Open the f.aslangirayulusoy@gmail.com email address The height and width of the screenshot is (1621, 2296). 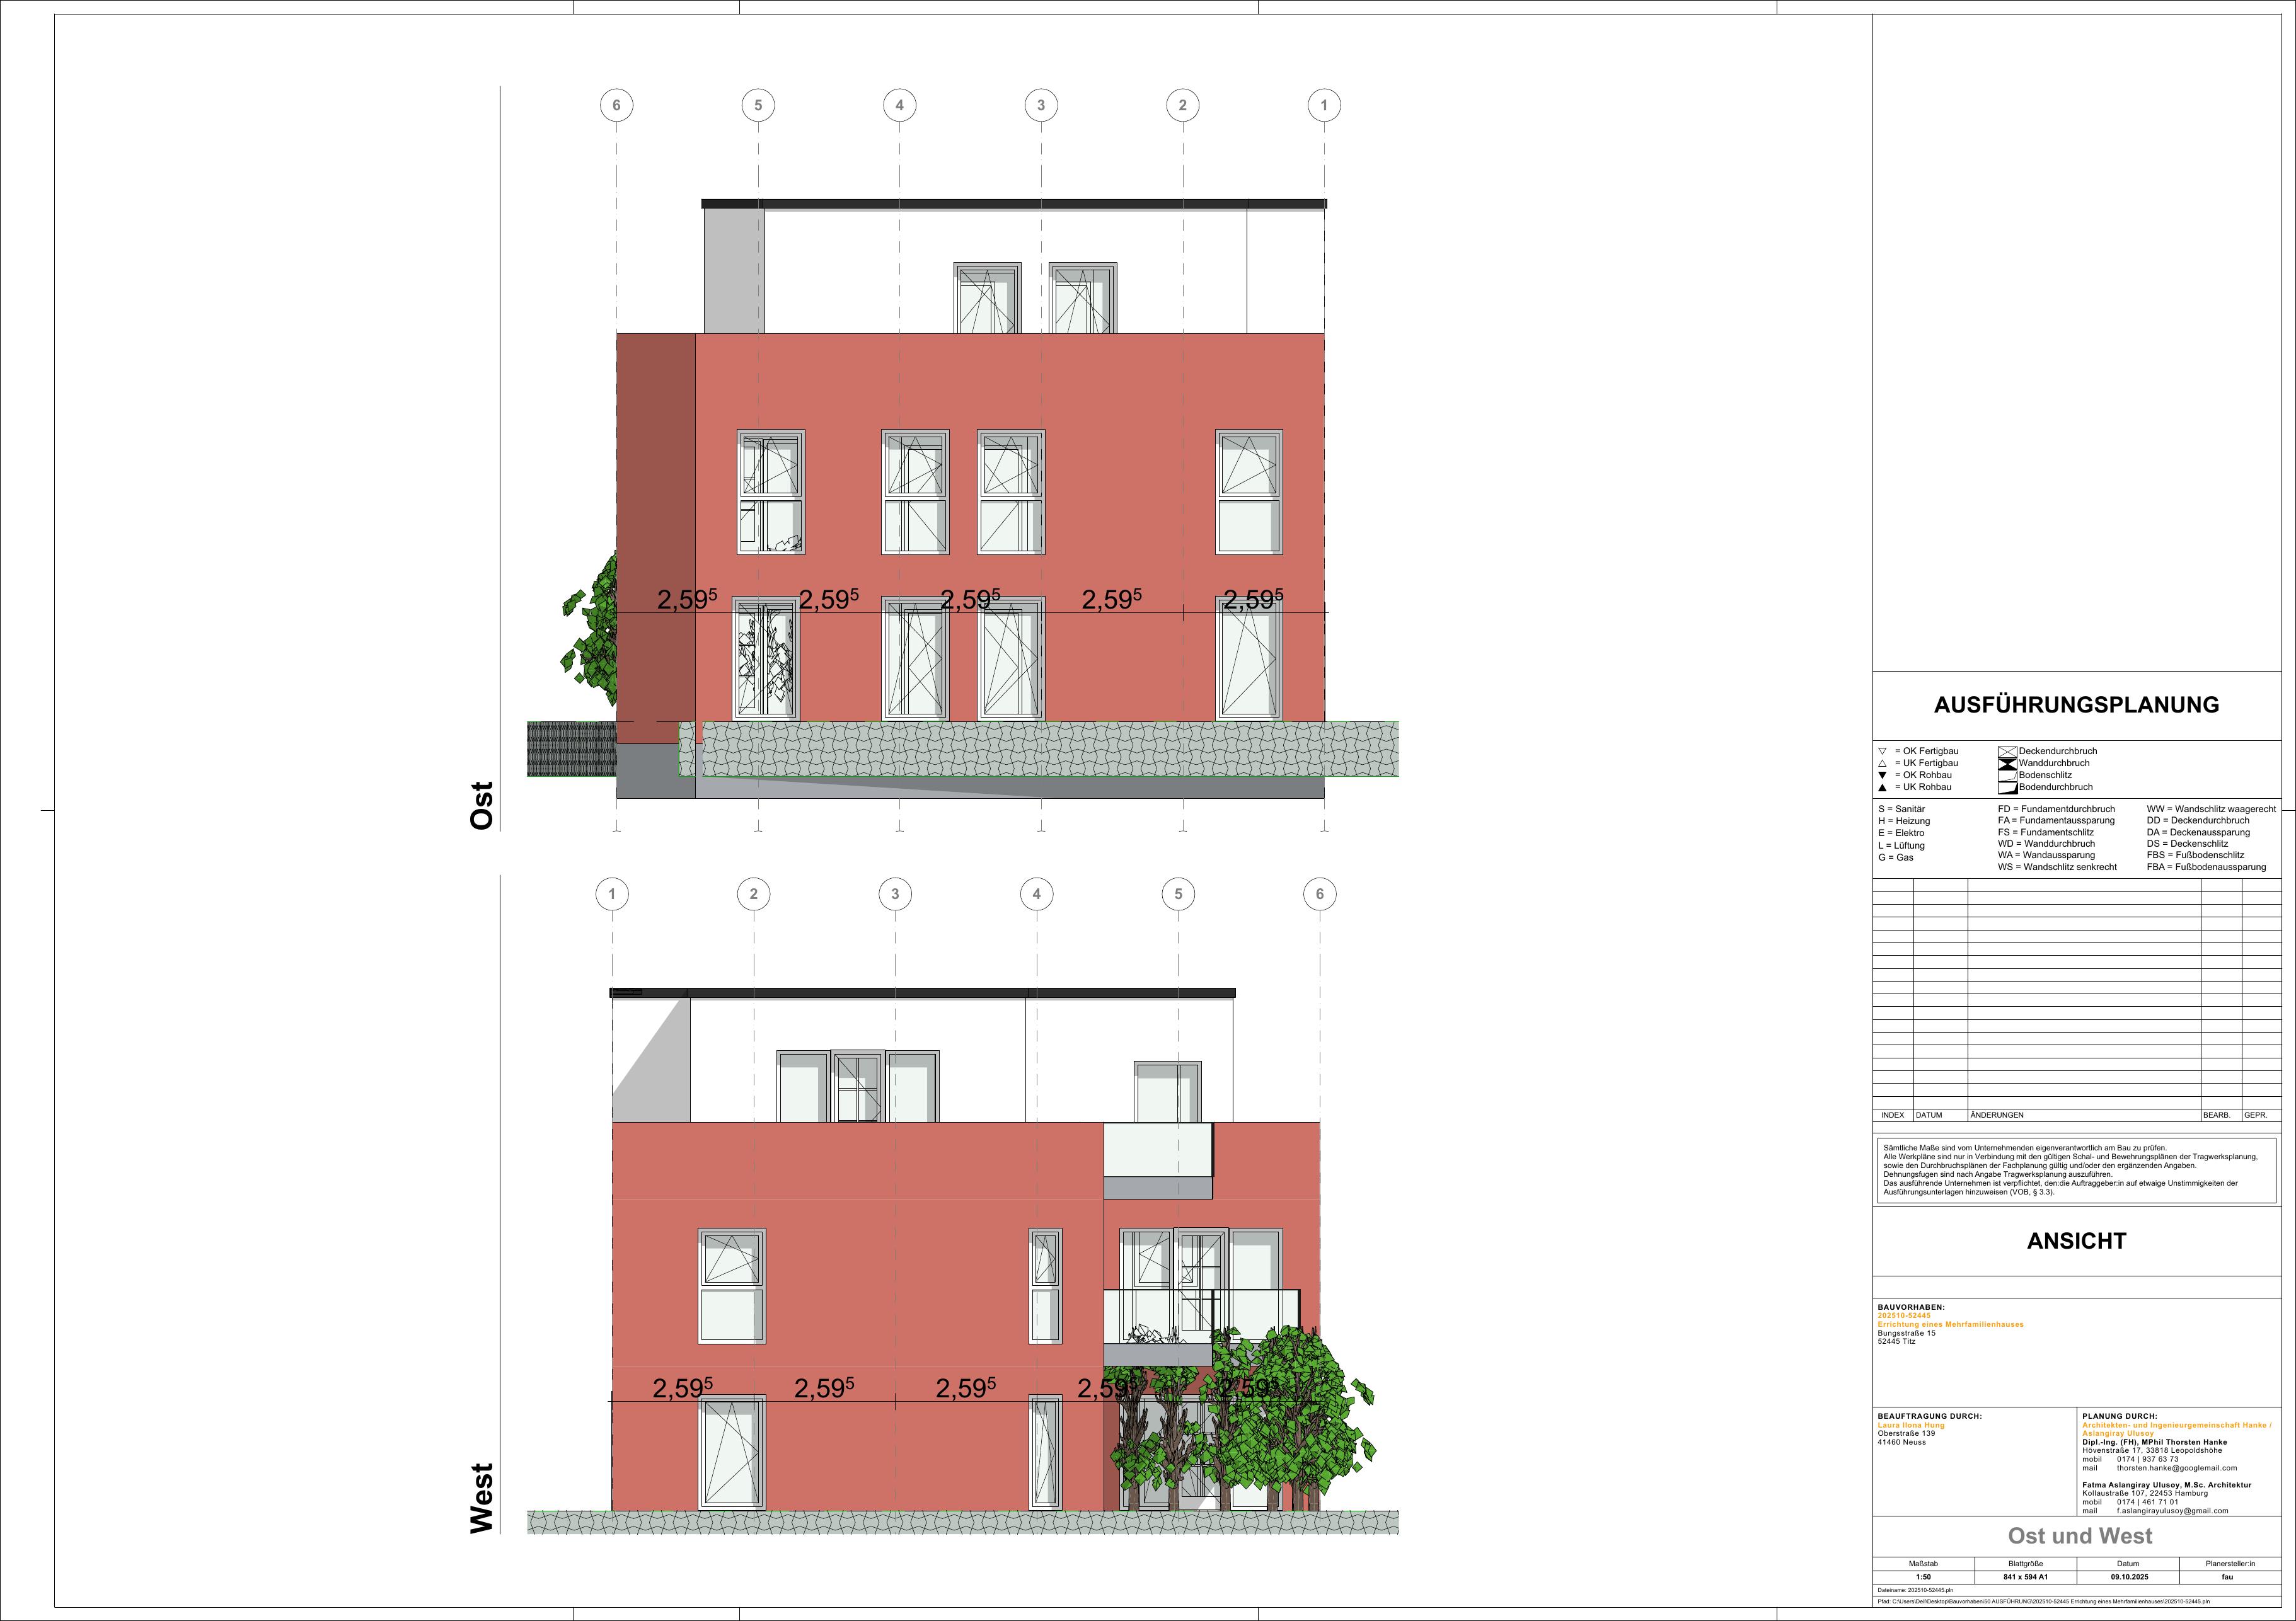2173,1511
